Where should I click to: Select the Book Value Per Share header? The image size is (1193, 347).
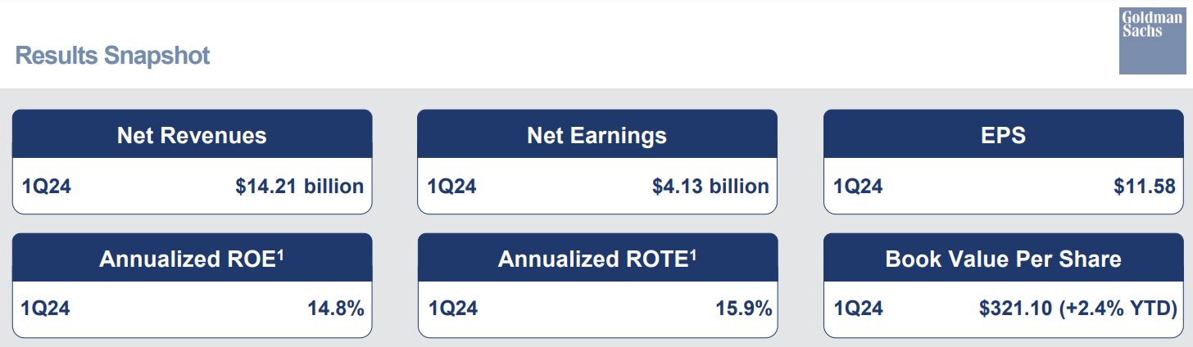[1003, 259]
